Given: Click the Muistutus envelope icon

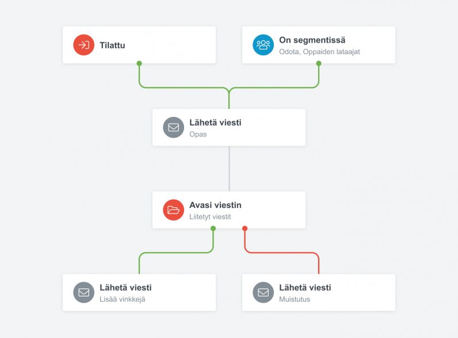Looking at the screenshot, I should click(263, 293).
